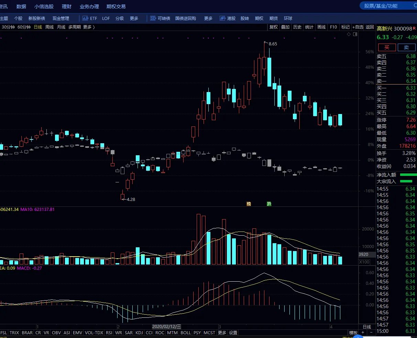417x338 pixels.
Task: Switch chart to 周线 weekly period
Action: click(x=50, y=27)
